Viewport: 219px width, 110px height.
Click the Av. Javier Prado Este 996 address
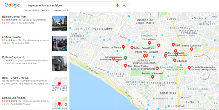pos(24,63)
